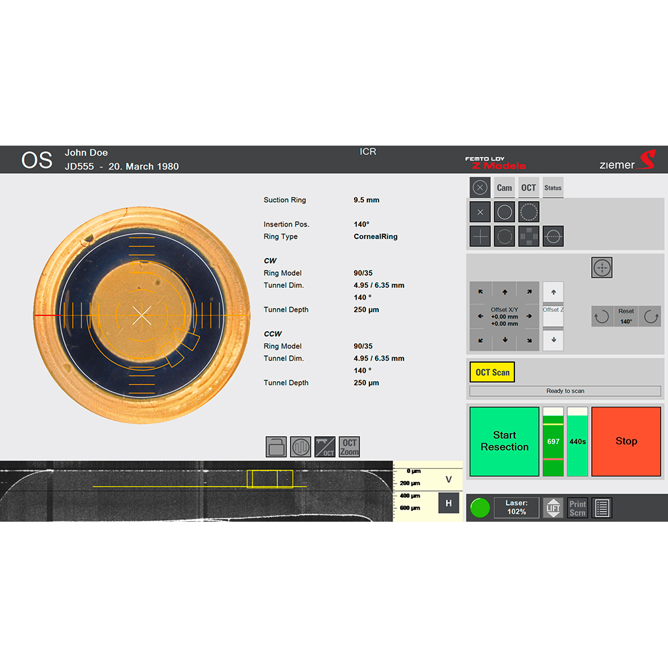Open the centering target icon above Offset controls

tap(601, 267)
